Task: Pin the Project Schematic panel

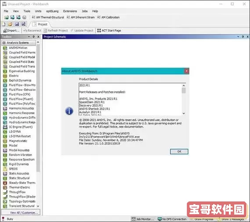Action: pyautogui.click(x=243, y=37)
